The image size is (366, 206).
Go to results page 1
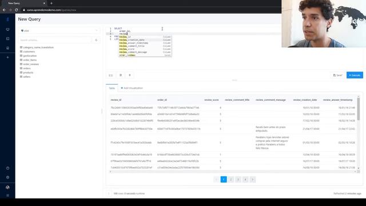[x=224, y=179]
